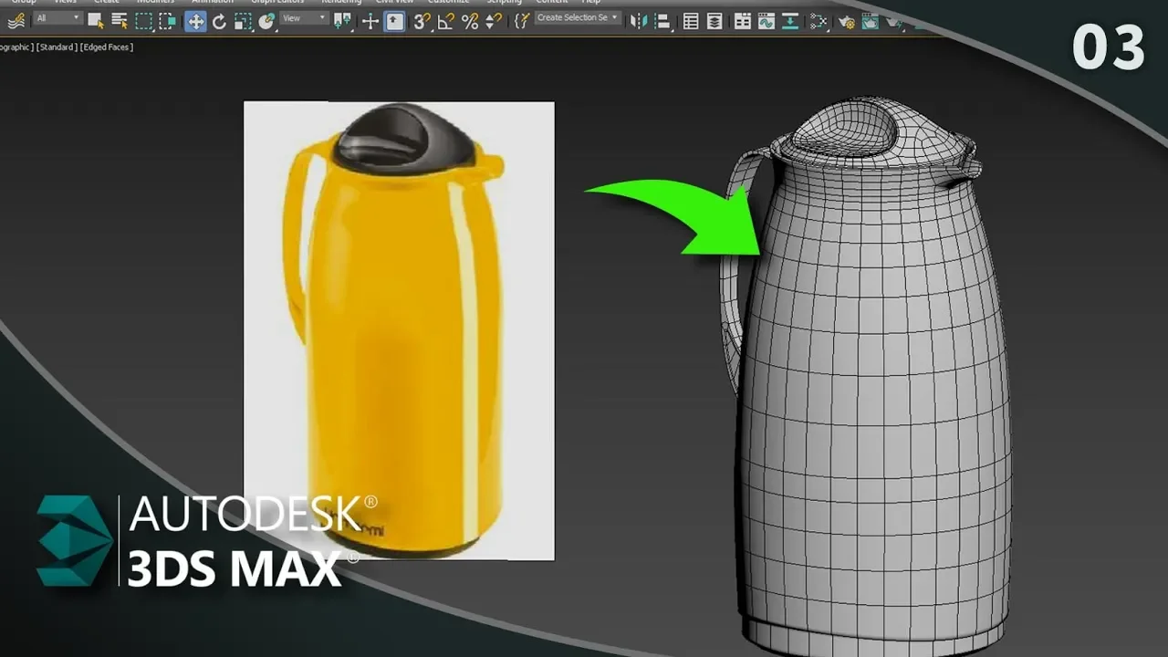Toggle Angle Snap

446,21
